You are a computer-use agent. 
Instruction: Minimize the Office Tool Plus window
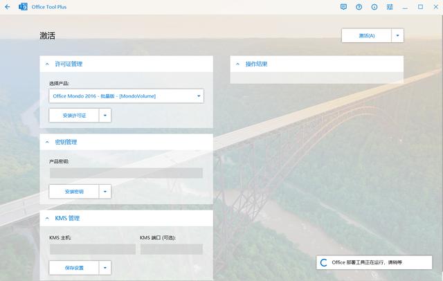tap(405, 7)
